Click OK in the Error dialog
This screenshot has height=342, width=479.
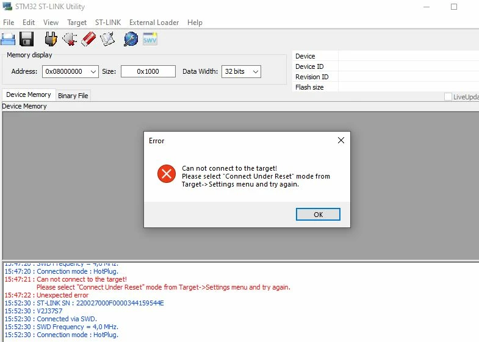318,214
